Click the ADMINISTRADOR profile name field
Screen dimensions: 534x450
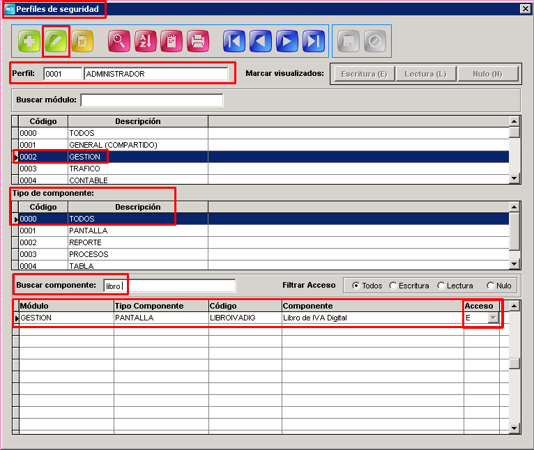156,74
